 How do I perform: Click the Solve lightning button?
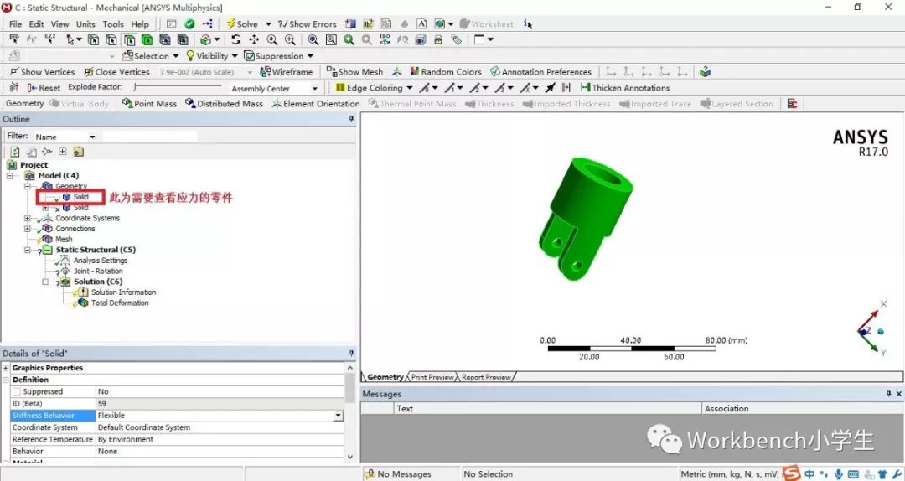click(x=242, y=24)
